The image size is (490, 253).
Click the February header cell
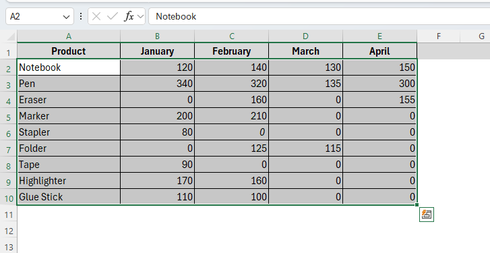(232, 51)
